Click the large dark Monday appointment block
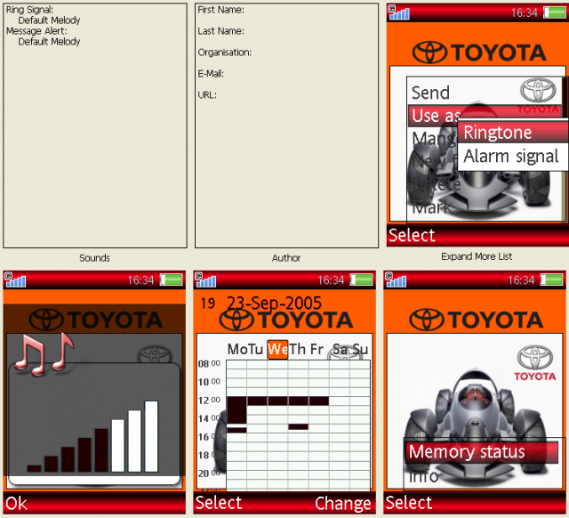The height and width of the screenshot is (518, 569). click(236, 410)
